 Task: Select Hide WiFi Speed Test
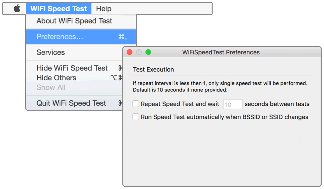(x=72, y=68)
